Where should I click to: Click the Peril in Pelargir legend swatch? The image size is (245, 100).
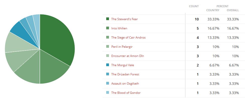[x=107, y=47]
